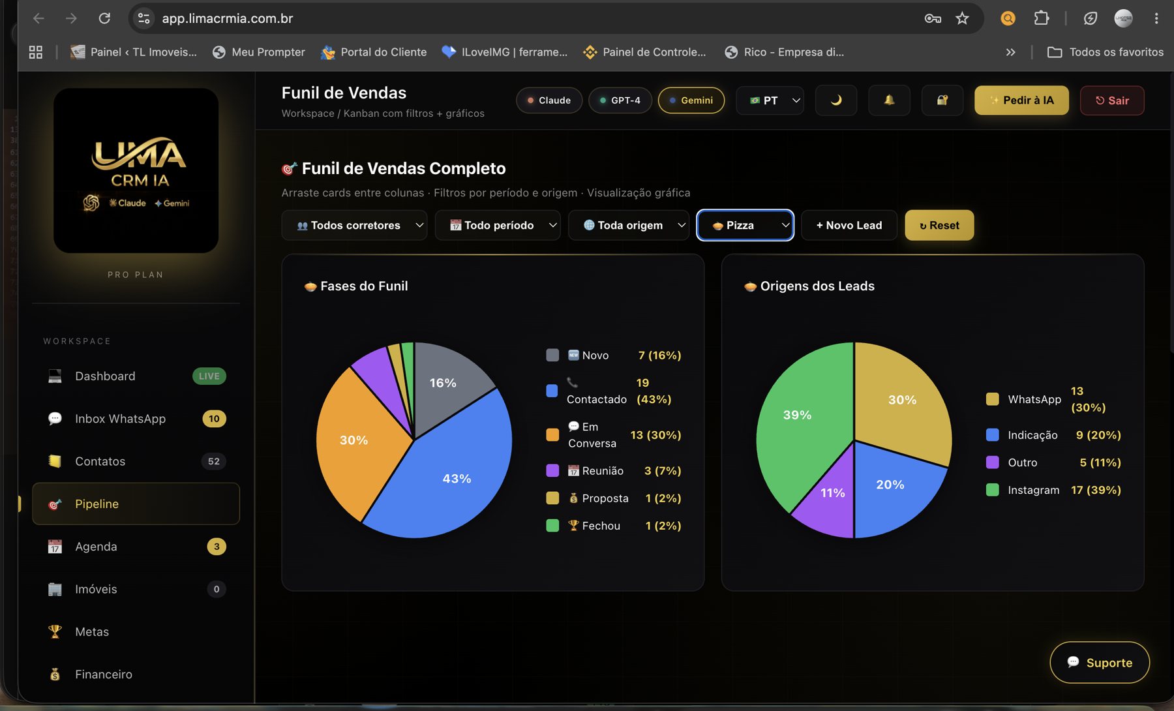Toggle dark mode with moon icon
This screenshot has height=711, width=1174.
pos(836,100)
